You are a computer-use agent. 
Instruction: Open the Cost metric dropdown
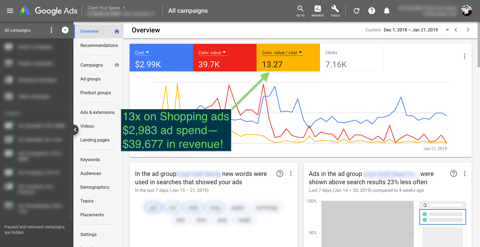pos(142,52)
